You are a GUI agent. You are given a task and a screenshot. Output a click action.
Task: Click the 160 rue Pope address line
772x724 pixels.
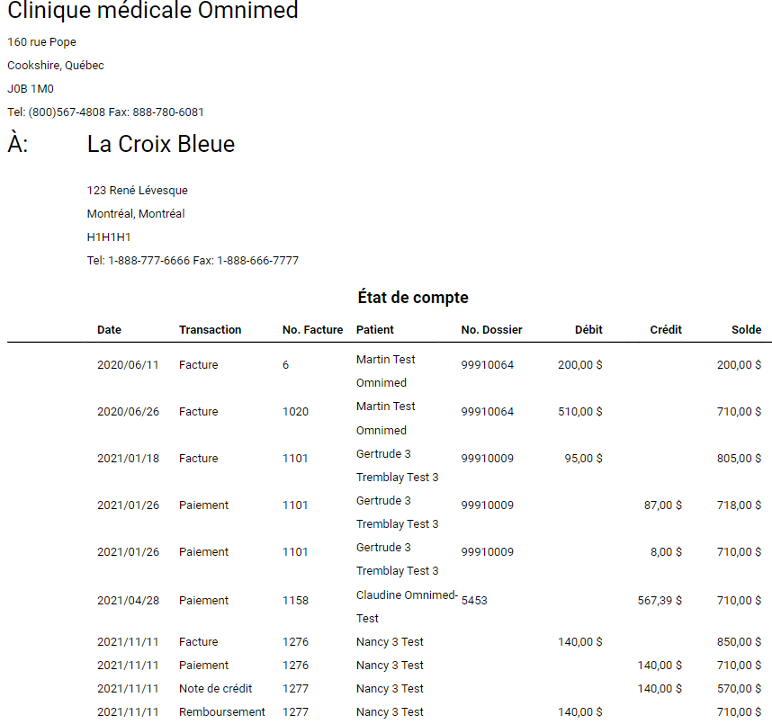41,42
